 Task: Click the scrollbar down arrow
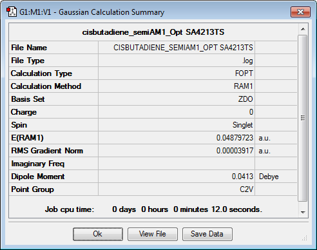point(303,212)
